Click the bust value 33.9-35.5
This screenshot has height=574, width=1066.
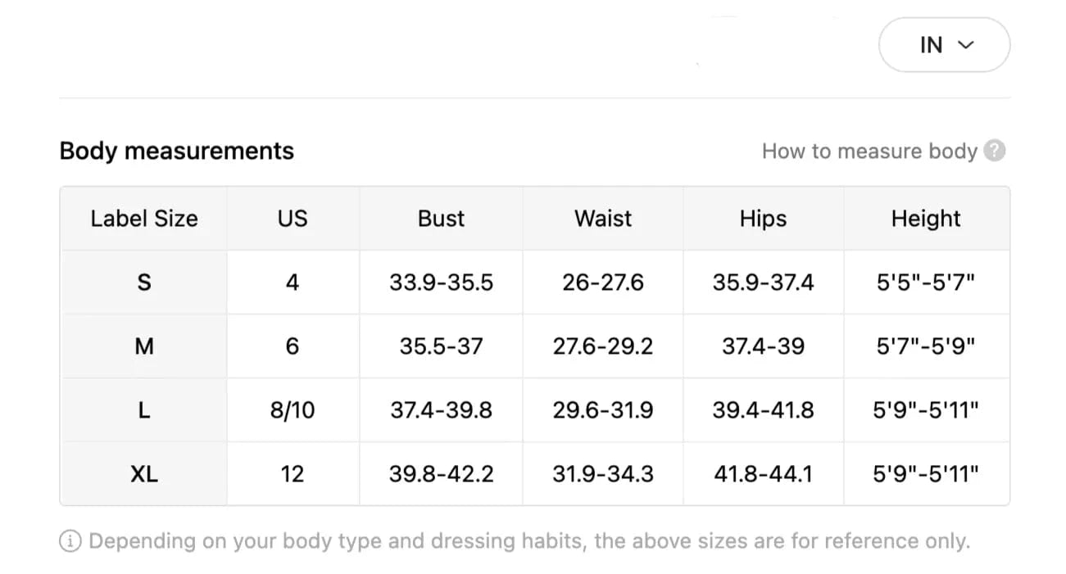441,282
